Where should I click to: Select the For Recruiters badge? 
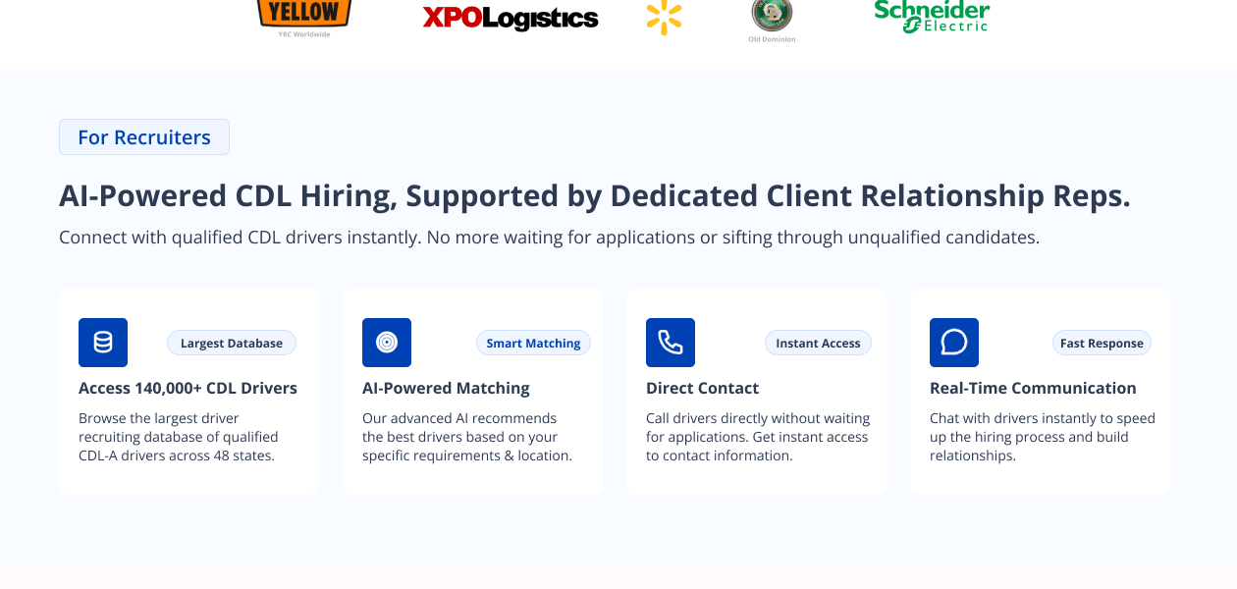144,137
